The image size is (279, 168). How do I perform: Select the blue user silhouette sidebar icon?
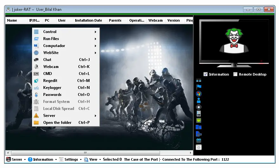click(199, 100)
